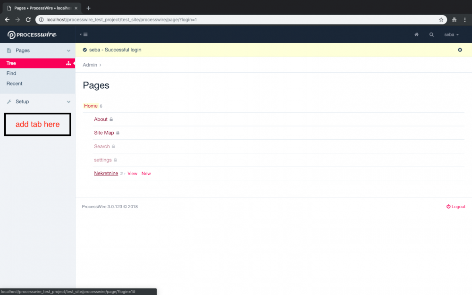This screenshot has height=295, width=472.
Task: Expand the Setup sidebar section
Action: 67,101
